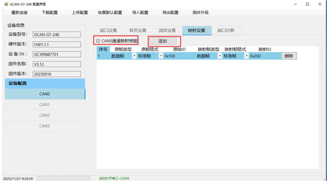The width and height of the screenshot is (329, 182).
Task: Click the 序号 column header
Action: click(103, 50)
